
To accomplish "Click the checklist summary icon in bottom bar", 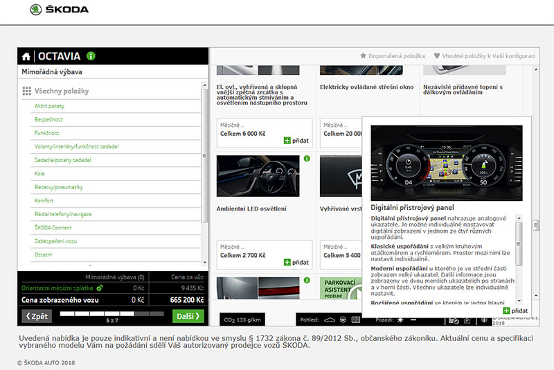I will point(454,321).
